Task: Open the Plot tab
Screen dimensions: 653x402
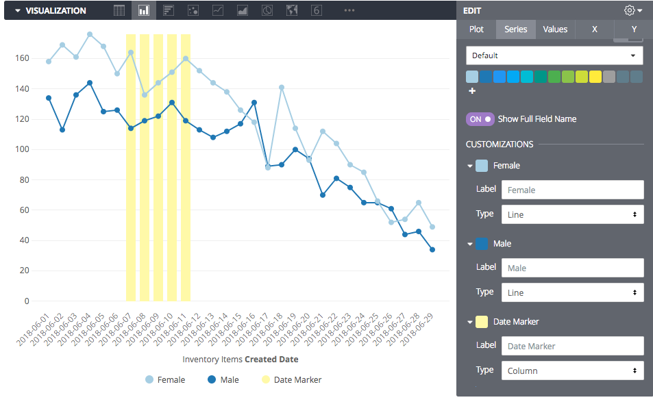Action: coord(476,29)
